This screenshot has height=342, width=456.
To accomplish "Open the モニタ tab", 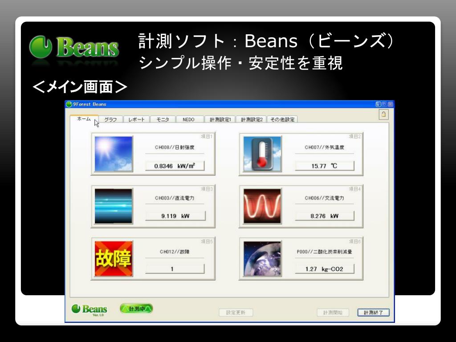I will pyautogui.click(x=163, y=119).
